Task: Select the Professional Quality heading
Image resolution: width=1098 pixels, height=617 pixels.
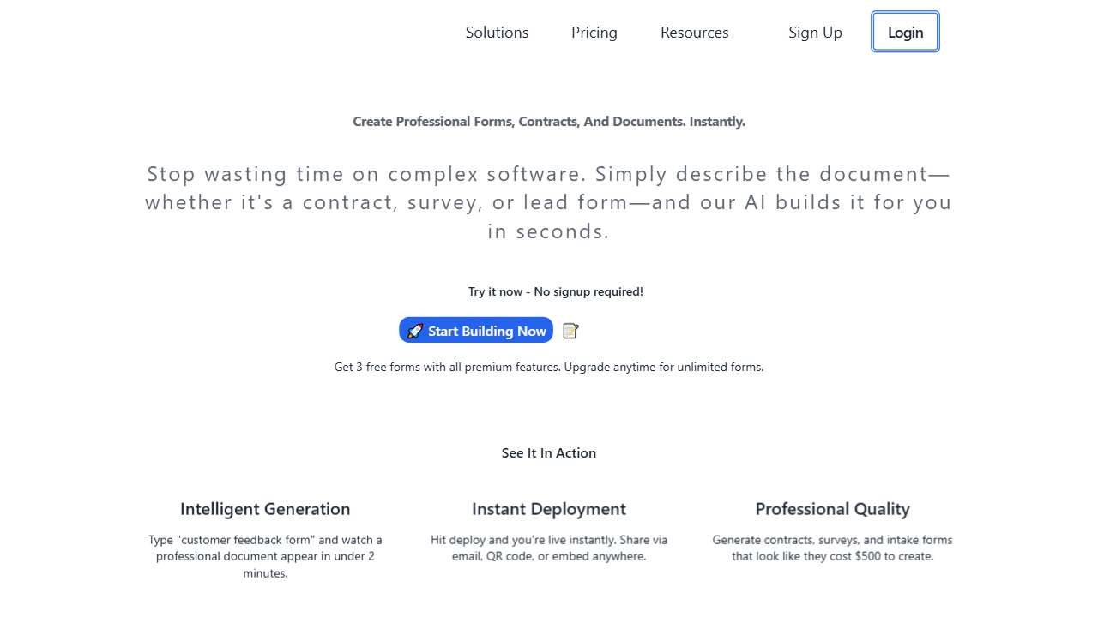Action: (832, 509)
